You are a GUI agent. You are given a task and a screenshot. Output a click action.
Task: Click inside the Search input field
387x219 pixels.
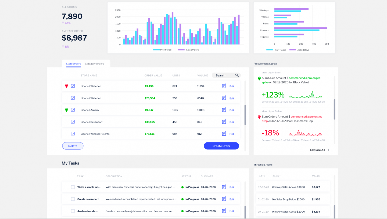(222, 75)
